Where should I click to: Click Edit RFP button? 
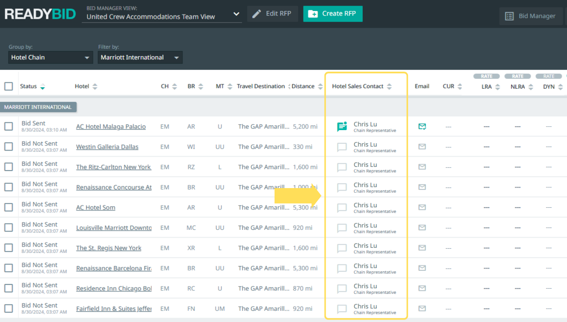272,14
